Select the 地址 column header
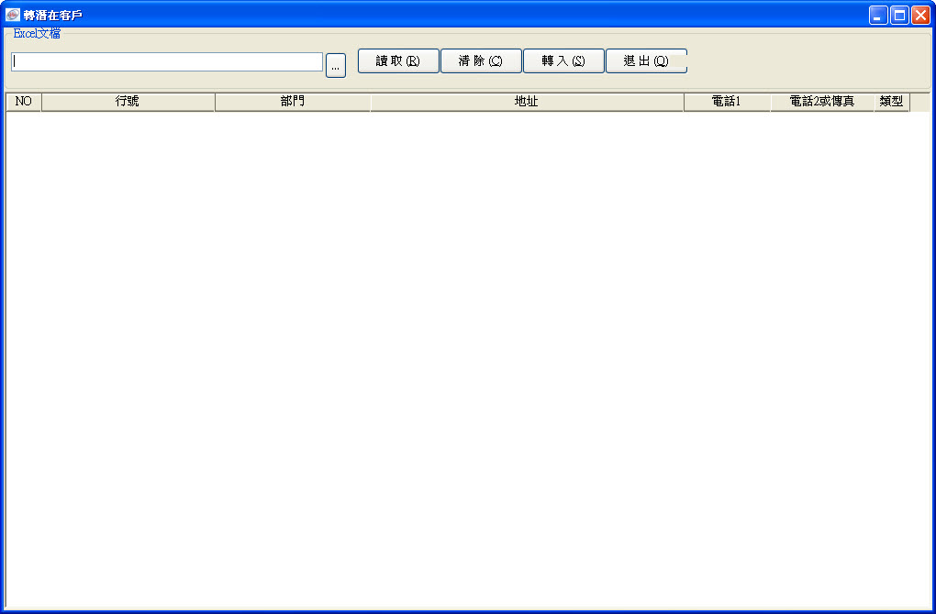 (527, 102)
